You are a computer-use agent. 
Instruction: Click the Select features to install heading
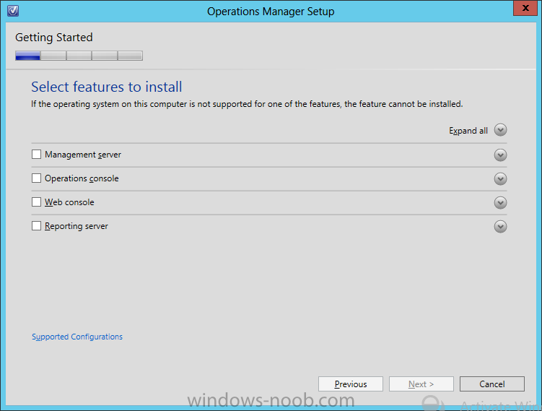[x=107, y=87]
